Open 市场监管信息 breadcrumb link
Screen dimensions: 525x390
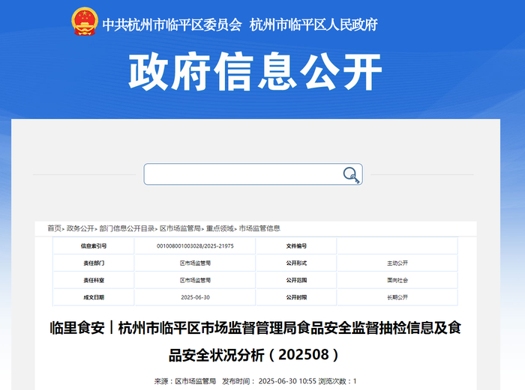coord(259,228)
